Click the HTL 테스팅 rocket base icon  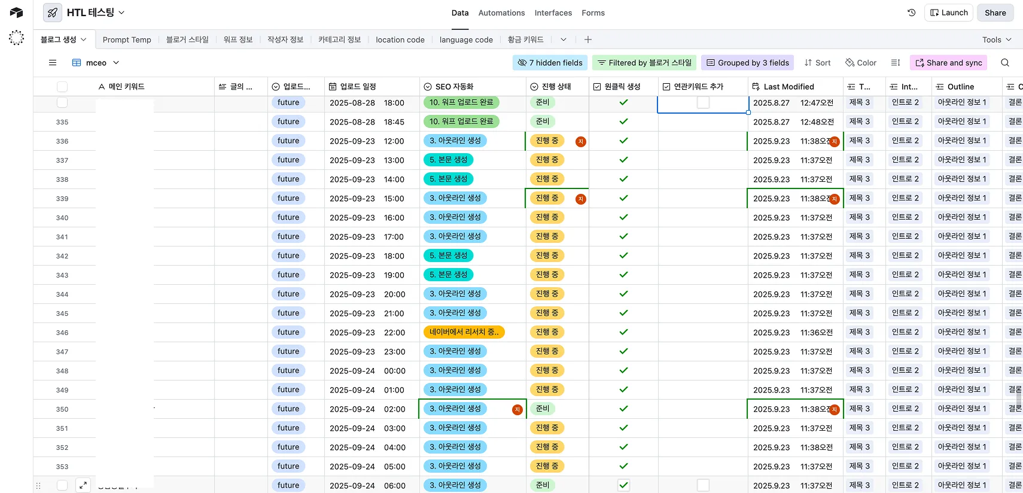pos(53,13)
